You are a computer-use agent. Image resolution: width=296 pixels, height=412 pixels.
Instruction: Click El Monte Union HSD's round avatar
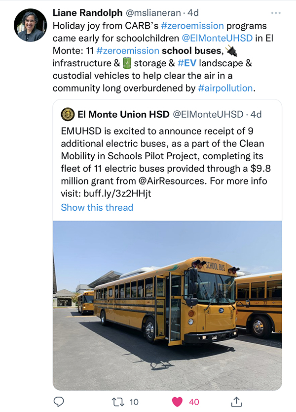[68, 115]
